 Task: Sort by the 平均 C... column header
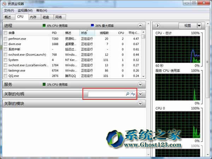pos(134,33)
